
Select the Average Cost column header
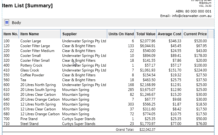(x=169, y=34)
